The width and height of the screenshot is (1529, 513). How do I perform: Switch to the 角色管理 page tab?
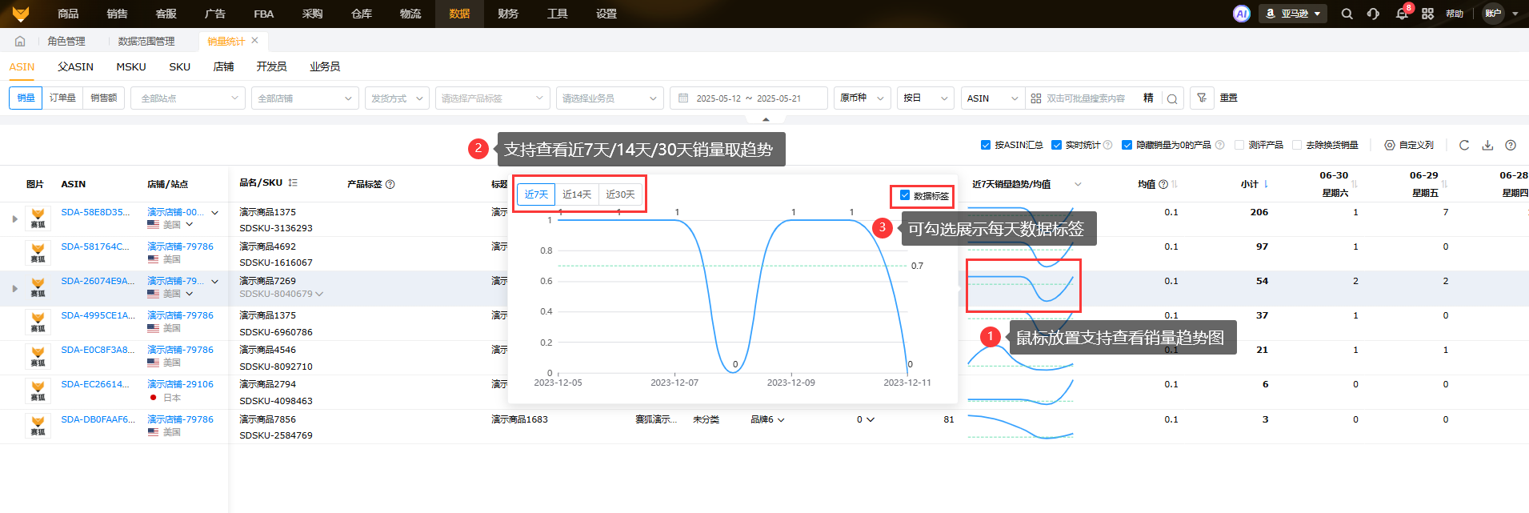[66, 41]
